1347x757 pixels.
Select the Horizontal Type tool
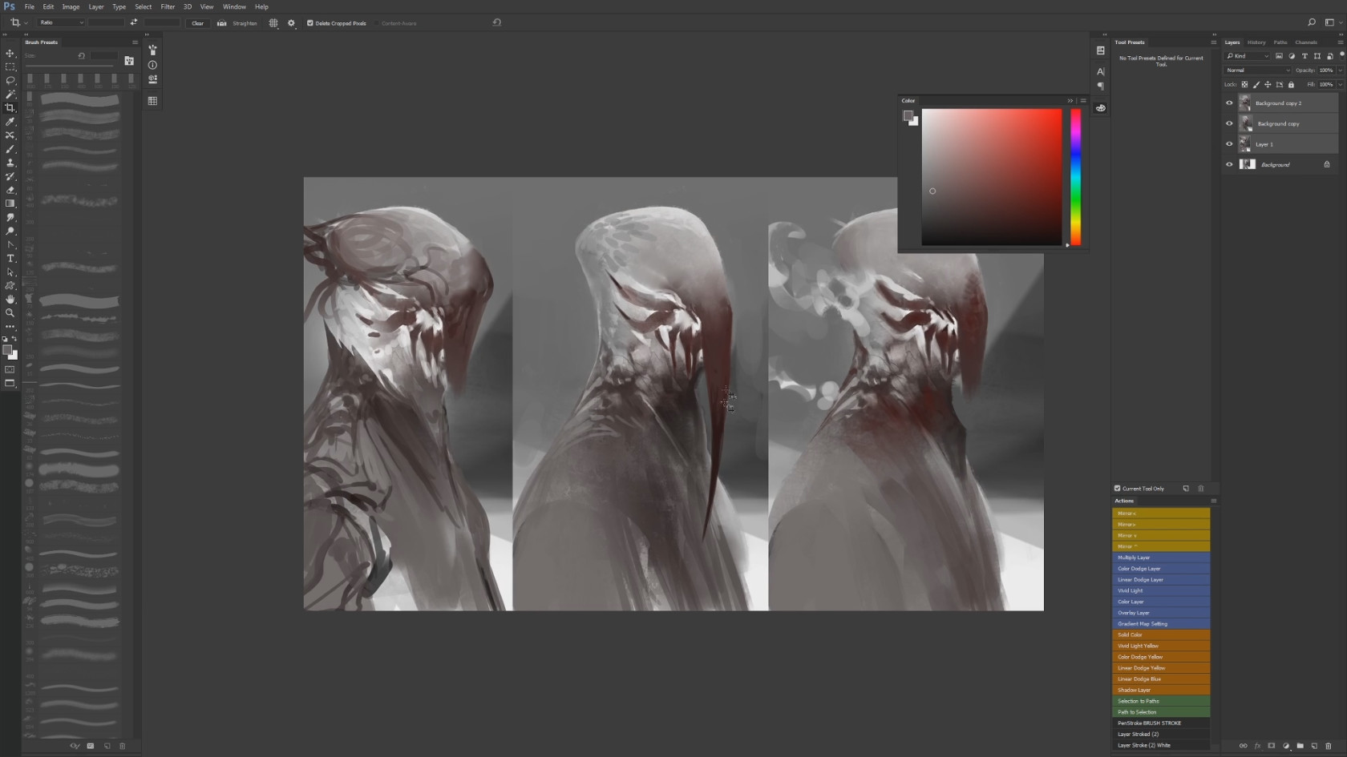pos(10,258)
